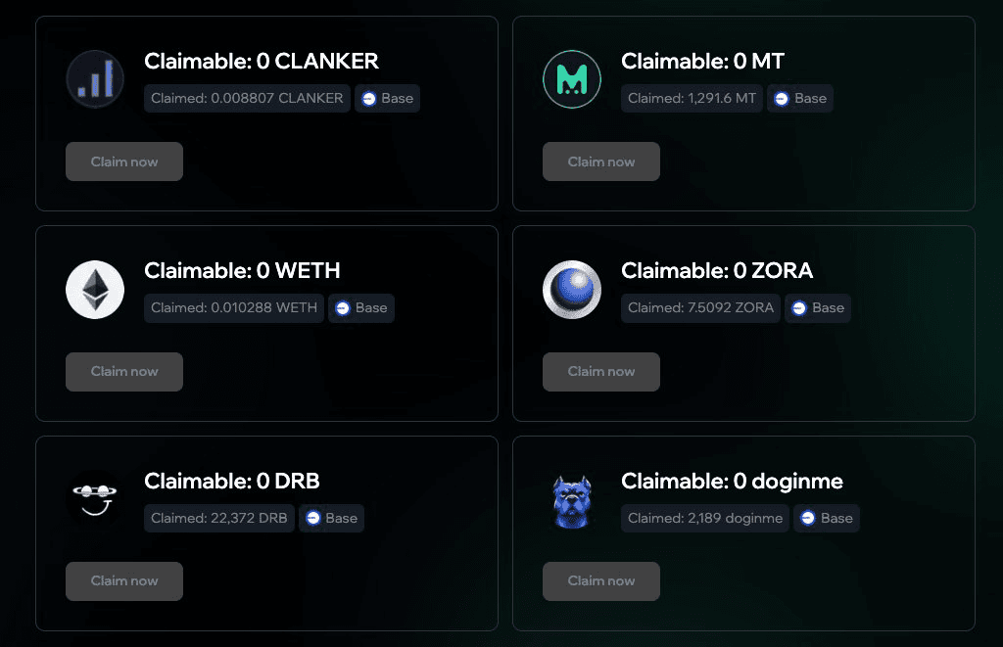Click the doginme blue dog icon

pyautogui.click(x=572, y=501)
